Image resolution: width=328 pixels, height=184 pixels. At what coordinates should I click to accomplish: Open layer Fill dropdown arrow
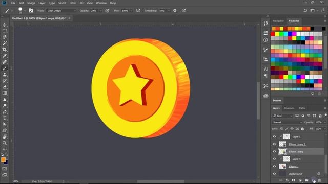(x=325, y=129)
